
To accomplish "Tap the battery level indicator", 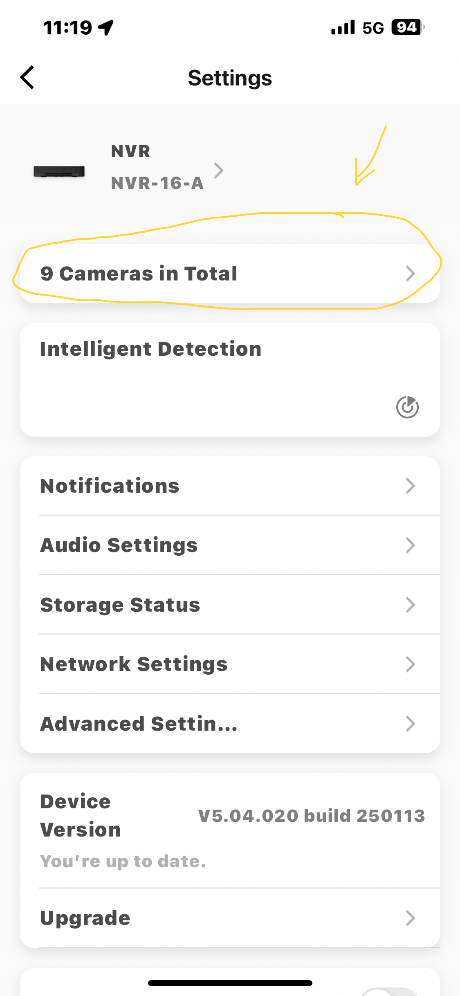I will (x=407, y=28).
